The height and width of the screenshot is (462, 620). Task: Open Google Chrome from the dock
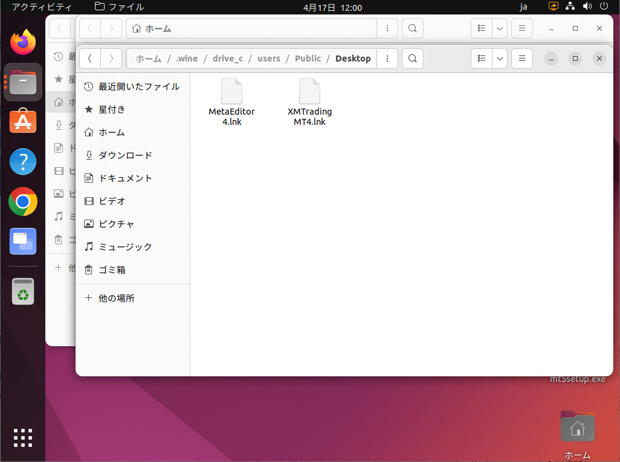tap(23, 201)
